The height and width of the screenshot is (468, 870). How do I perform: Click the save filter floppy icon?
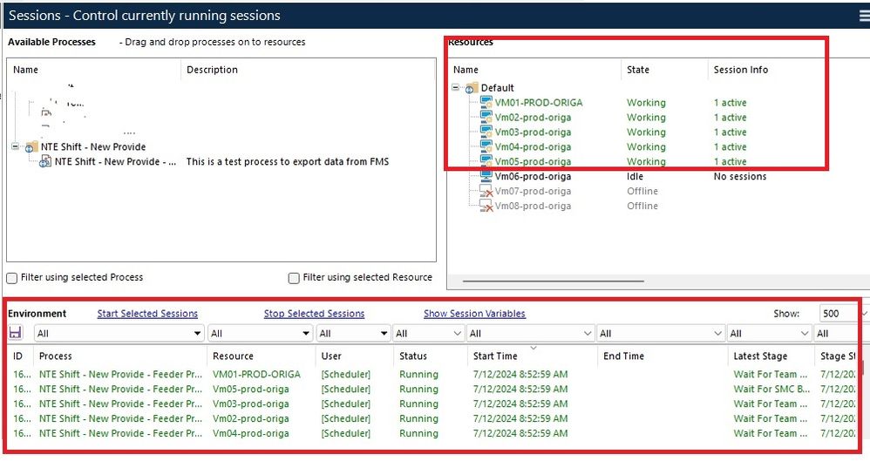(16, 333)
